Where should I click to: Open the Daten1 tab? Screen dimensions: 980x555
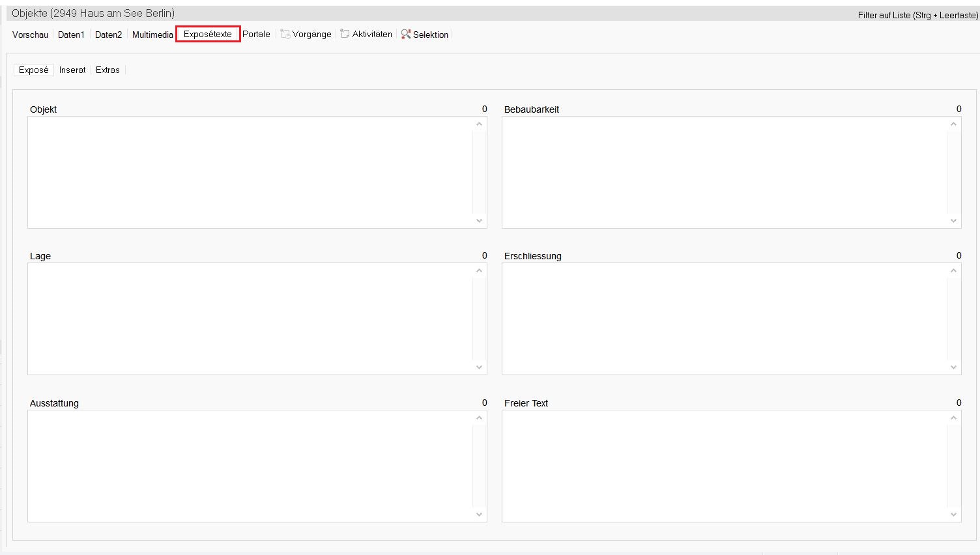(x=71, y=35)
